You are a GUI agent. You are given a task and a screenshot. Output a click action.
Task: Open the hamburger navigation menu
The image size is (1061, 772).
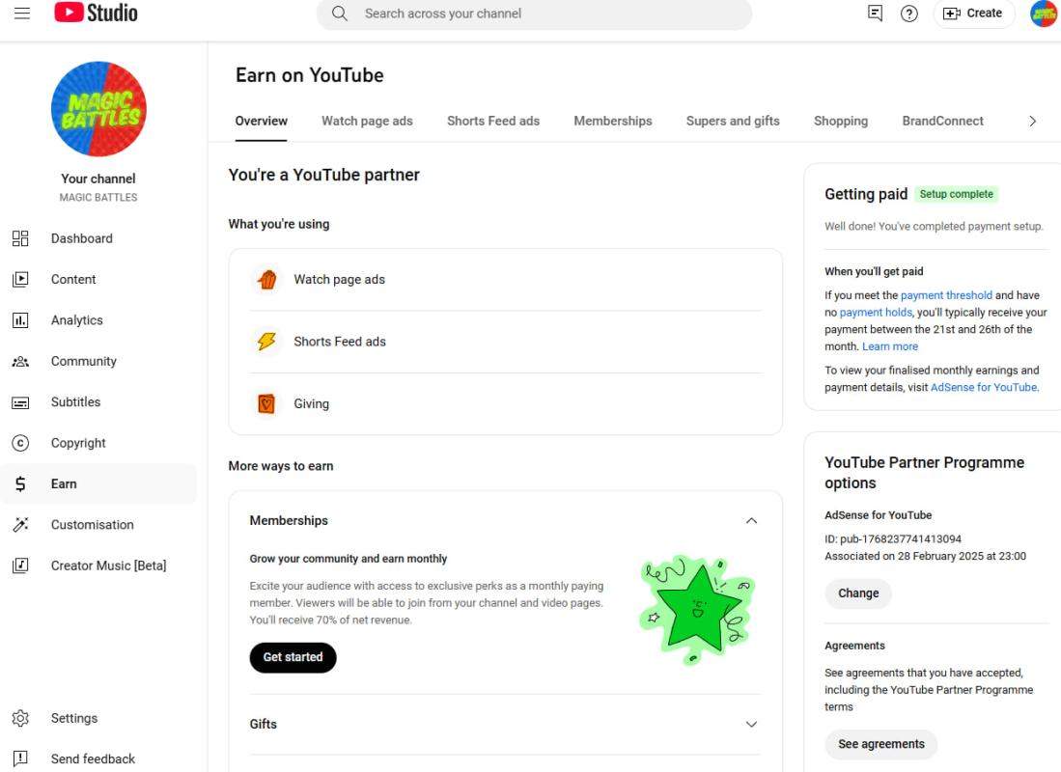(21, 13)
